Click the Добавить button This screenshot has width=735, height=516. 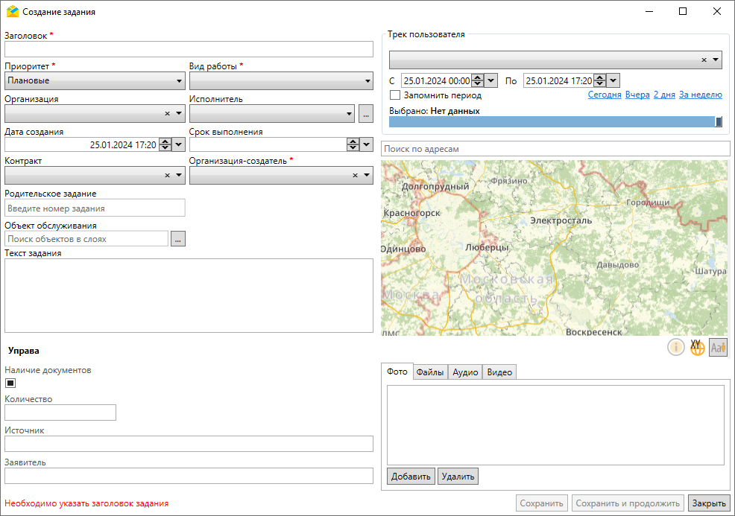[411, 477]
